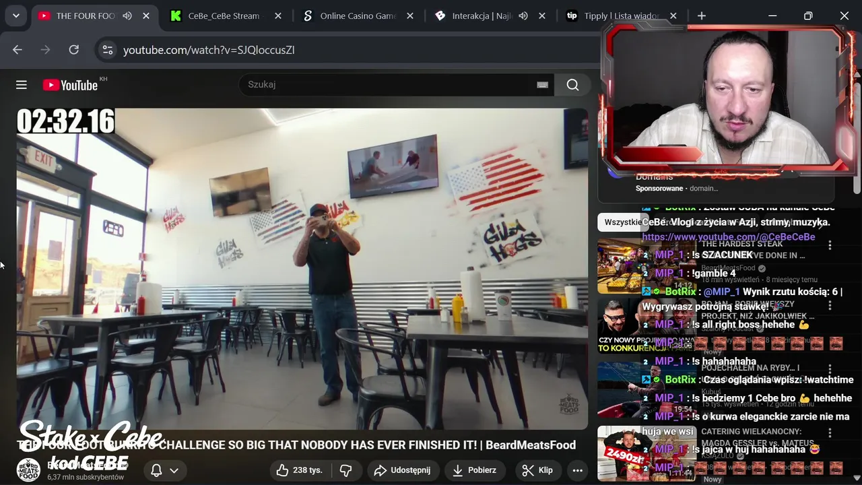Switch to Tipply Lista tab
862x485 pixels.
point(622,15)
